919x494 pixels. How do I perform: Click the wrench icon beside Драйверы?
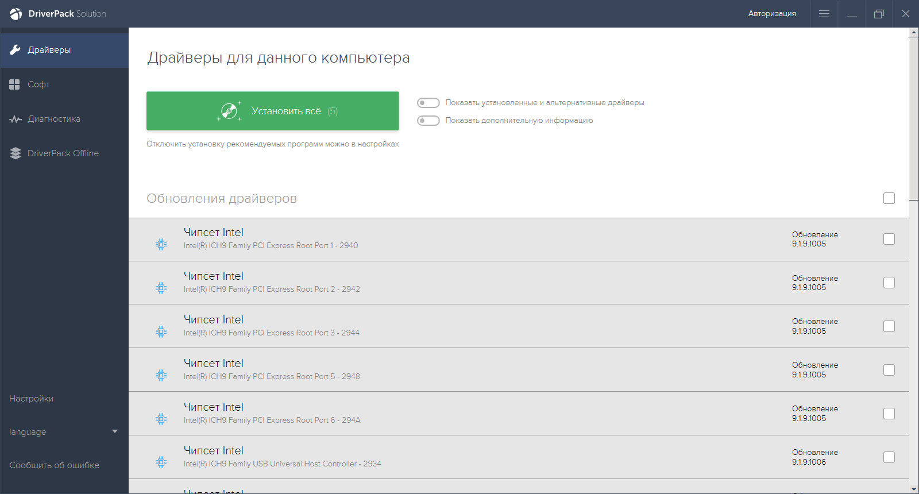[x=15, y=50]
